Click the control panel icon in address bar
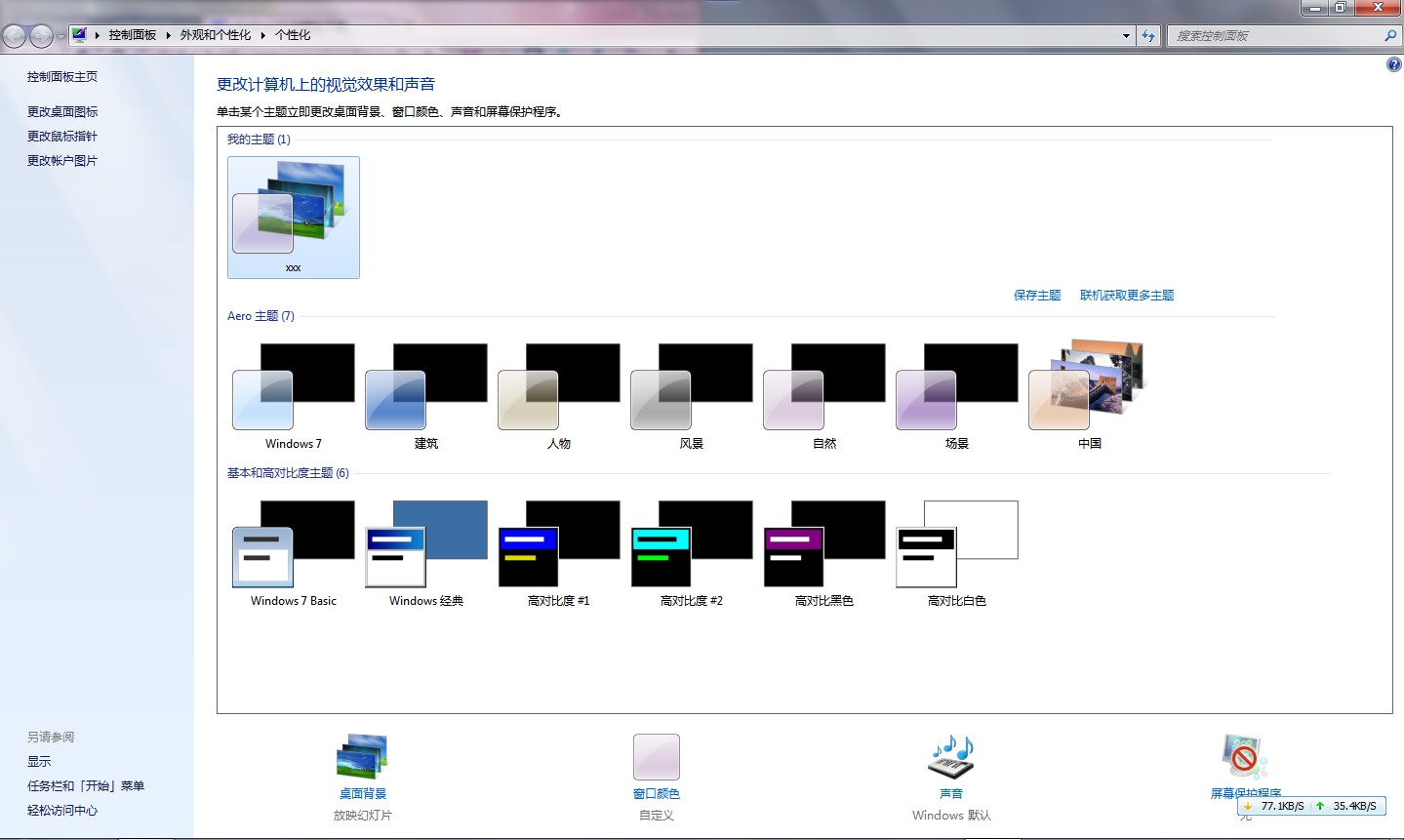This screenshot has height=840, width=1404. (x=80, y=35)
